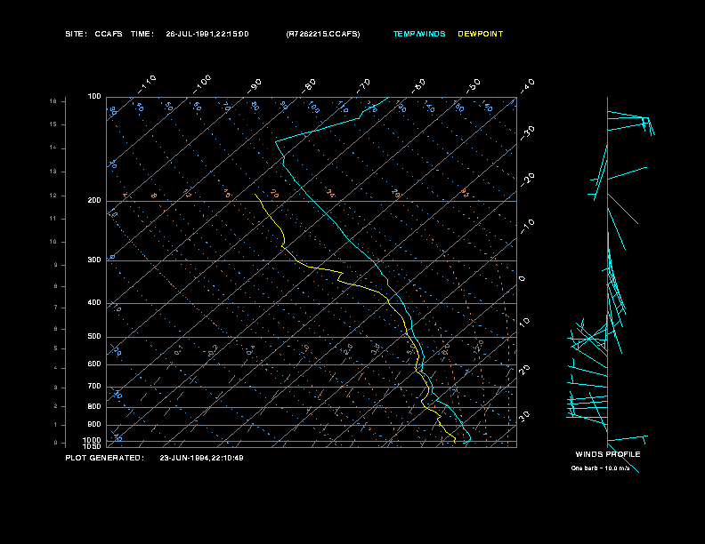Screen dimensions: 705x544
Task: Click the 5 km mark on height scale
Action: [x=56, y=348]
